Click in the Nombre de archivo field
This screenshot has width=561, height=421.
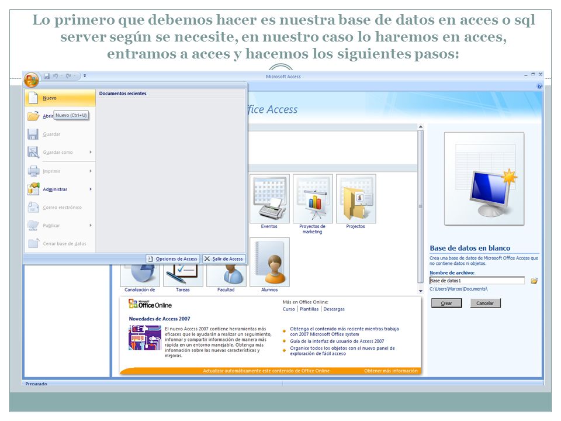pos(477,281)
